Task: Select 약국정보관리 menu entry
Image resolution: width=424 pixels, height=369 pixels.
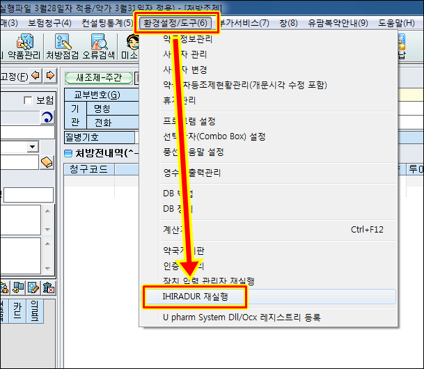Action: click(x=268, y=39)
